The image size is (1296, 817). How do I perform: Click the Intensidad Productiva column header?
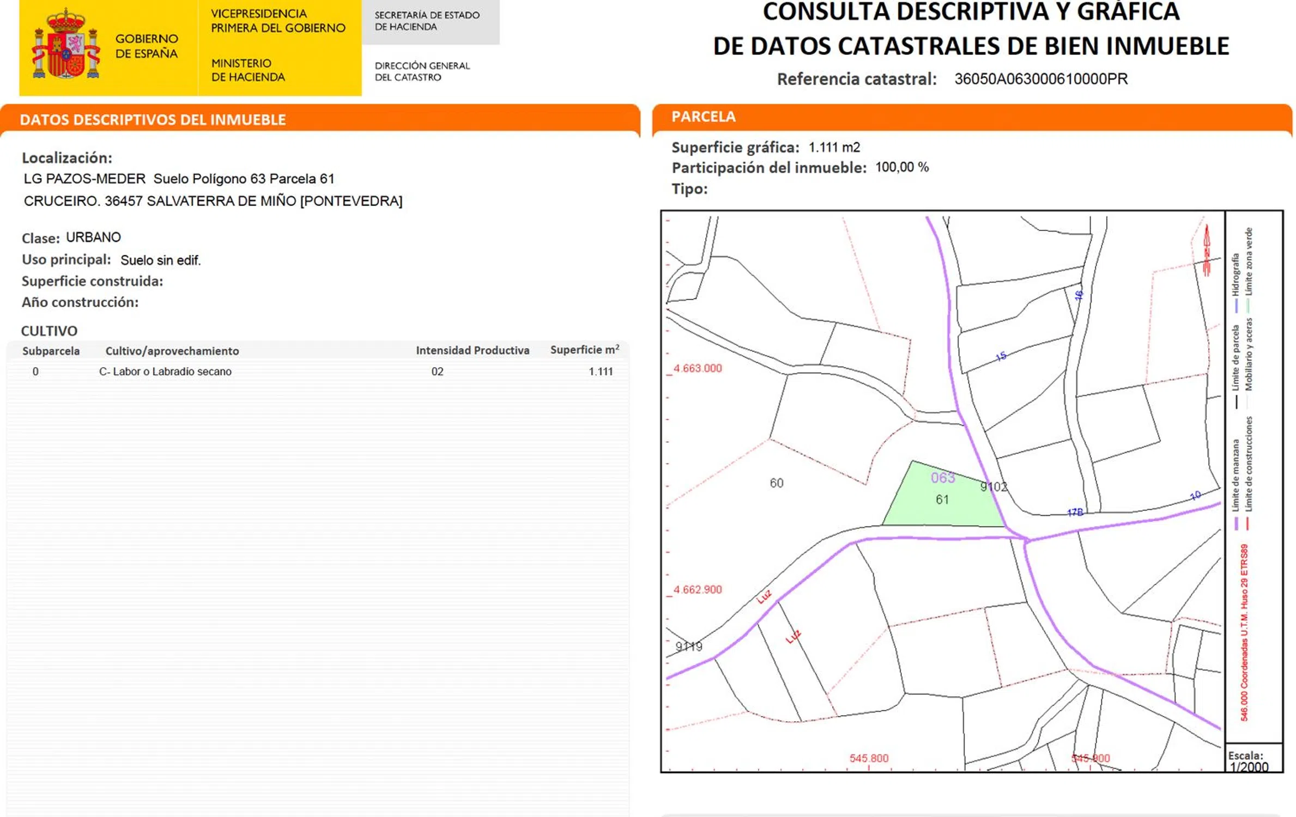coord(472,351)
